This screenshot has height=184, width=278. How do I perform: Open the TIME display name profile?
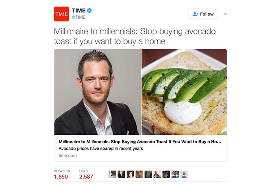[x=79, y=11]
